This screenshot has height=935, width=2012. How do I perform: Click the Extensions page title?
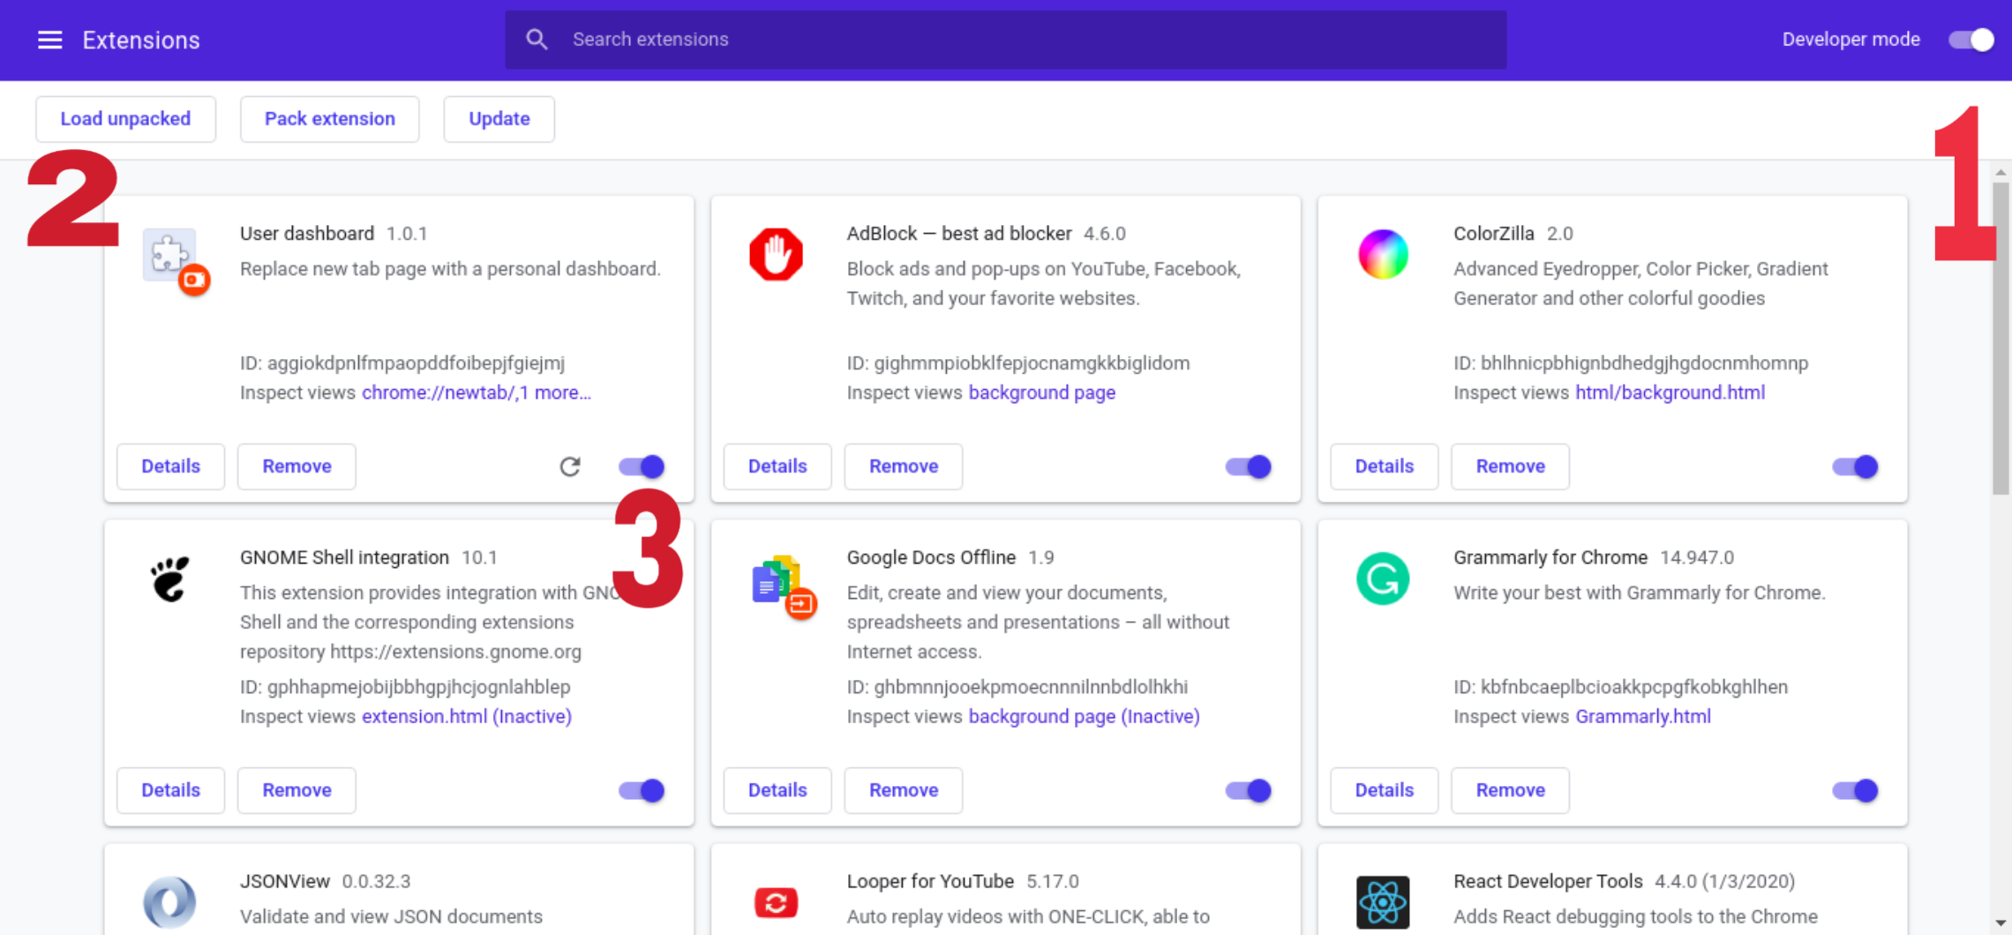141,40
